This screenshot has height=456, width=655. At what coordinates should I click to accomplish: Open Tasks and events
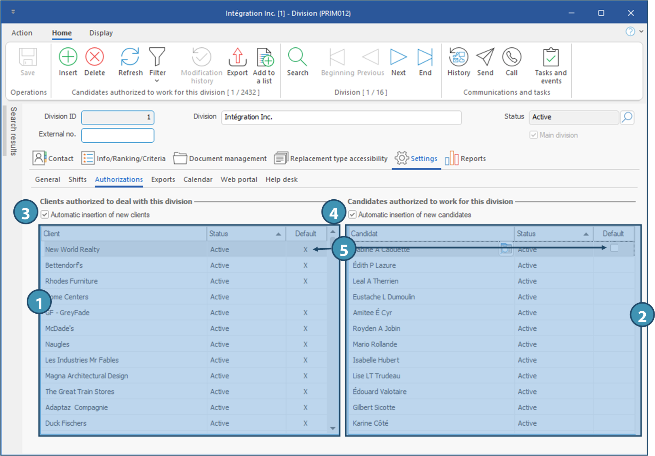pyautogui.click(x=551, y=57)
